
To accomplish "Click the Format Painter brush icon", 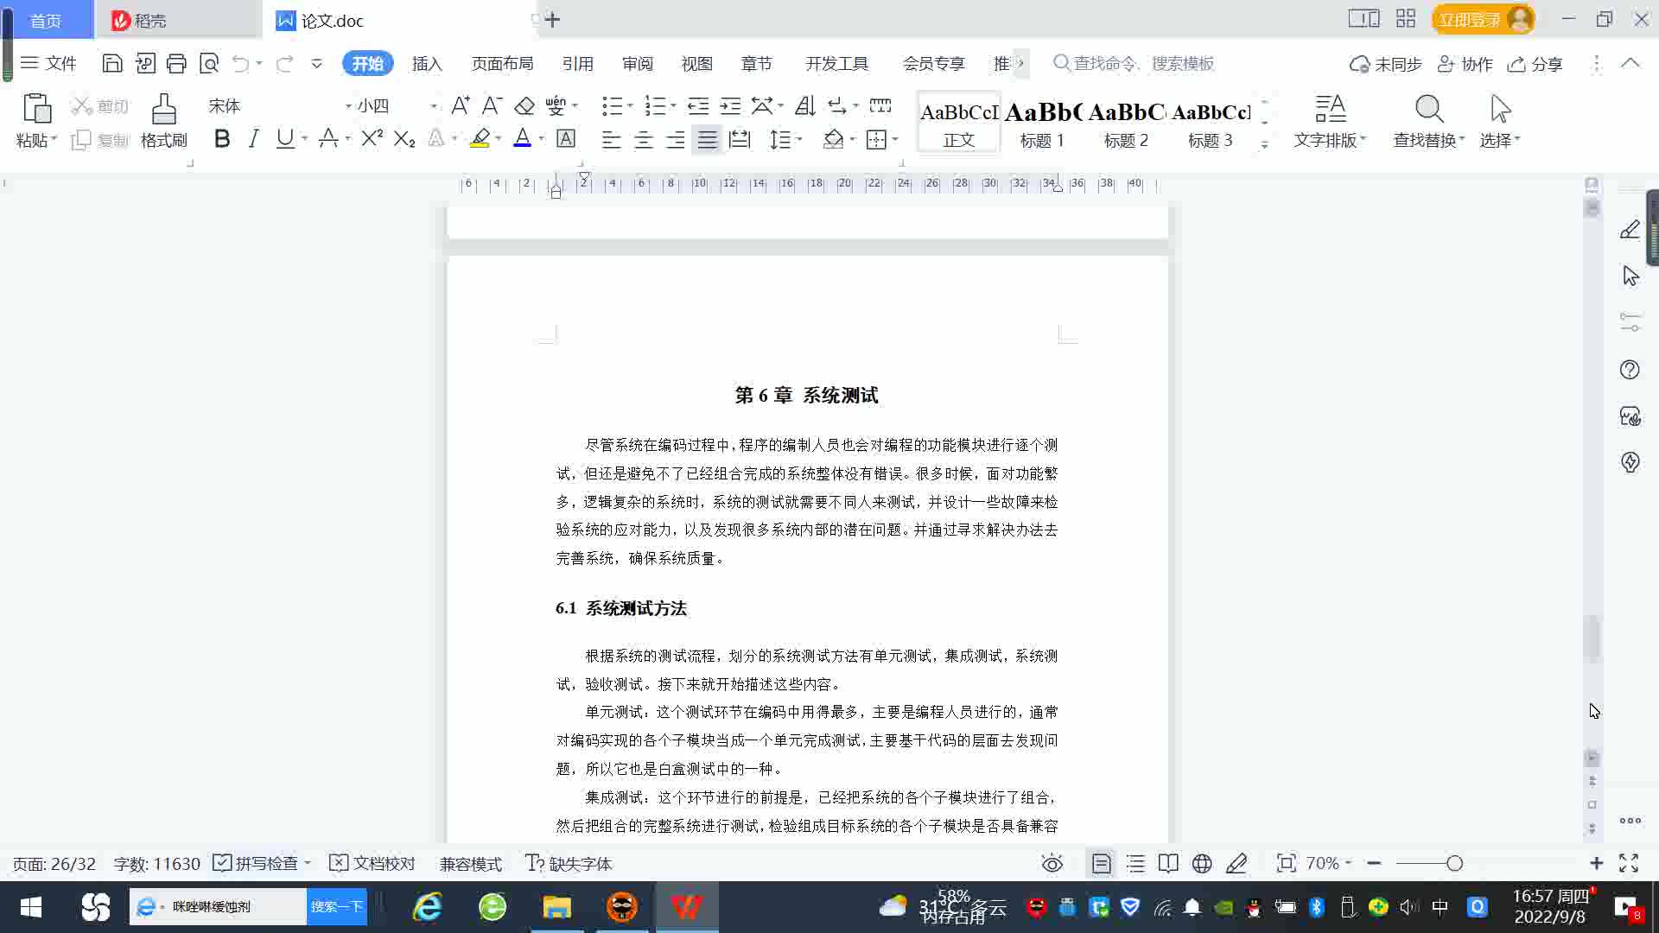I will [164, 110].
